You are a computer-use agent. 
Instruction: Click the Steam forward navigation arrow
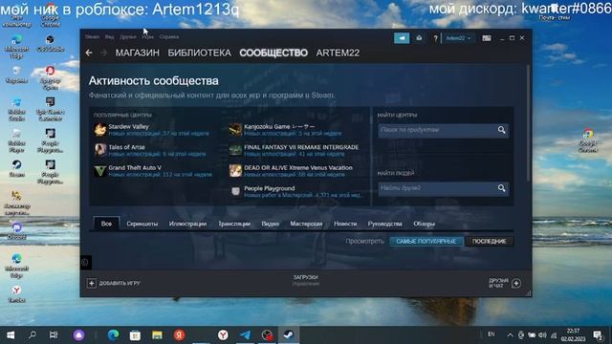click(103, 53)
